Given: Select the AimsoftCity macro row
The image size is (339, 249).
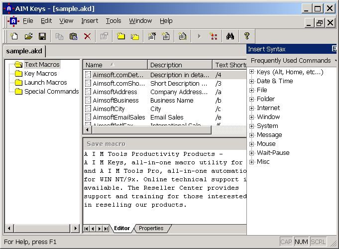Looking at the screenshot, I should click(x=165, y=109).
